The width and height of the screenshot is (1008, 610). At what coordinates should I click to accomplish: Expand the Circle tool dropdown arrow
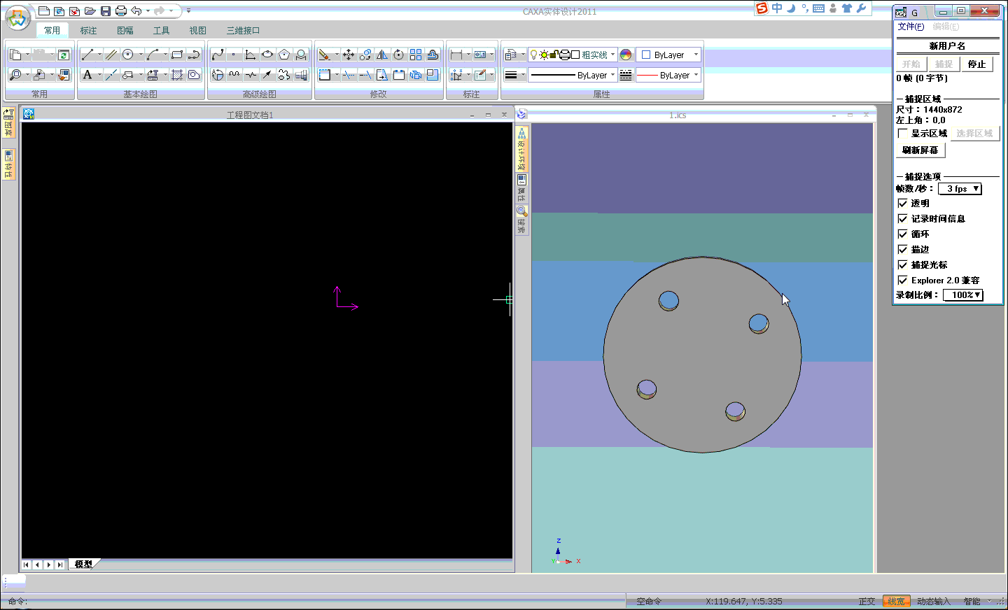[x=140, y=55]
